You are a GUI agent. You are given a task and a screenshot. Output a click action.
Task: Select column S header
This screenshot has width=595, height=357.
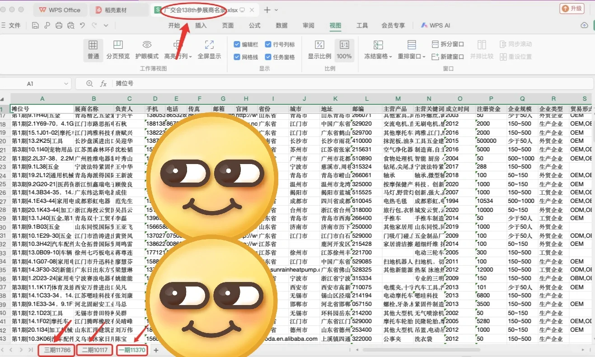point(584,99)
